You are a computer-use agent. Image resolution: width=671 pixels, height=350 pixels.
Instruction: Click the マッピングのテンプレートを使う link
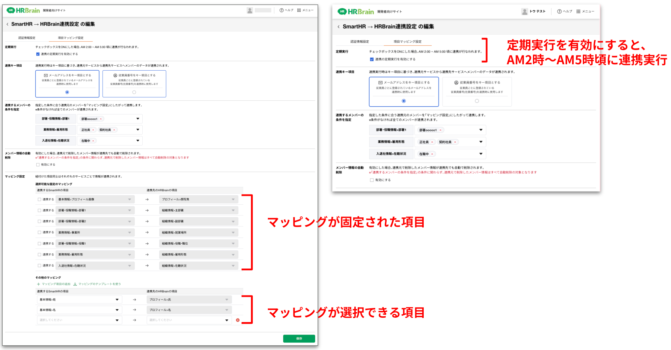point(99,284)
